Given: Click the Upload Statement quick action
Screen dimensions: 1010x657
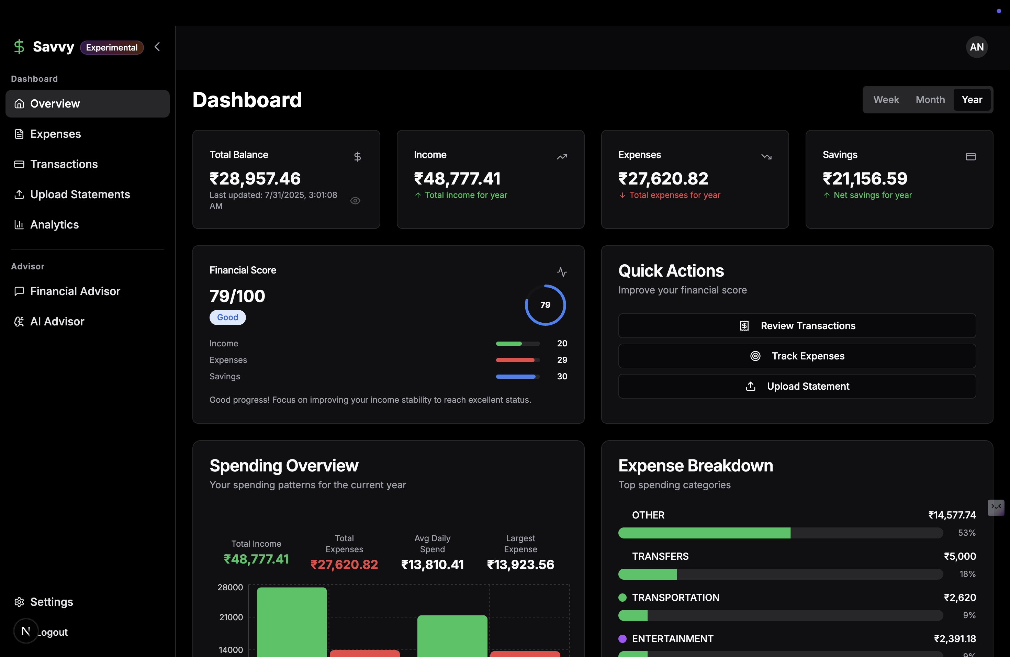Looking at the screenshot, I should (797, 386).
